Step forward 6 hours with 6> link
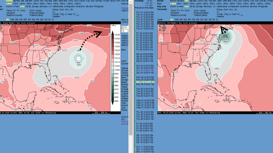The height and width of the screenshot is (153, 273). [x=151, y=1]
